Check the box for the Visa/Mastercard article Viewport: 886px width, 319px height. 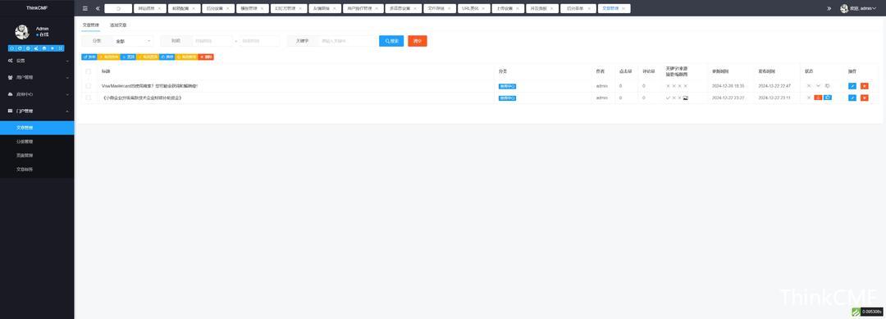pyautogui.click(x=88, y=86)
